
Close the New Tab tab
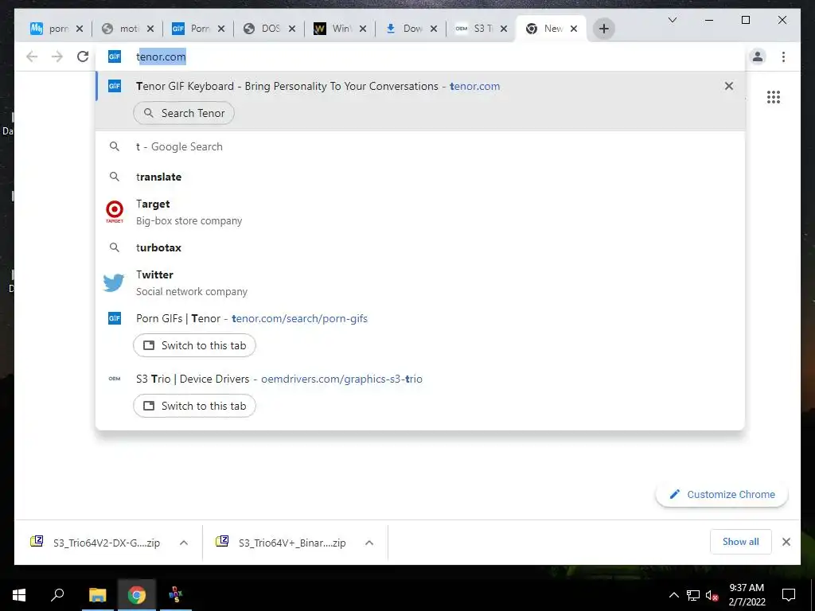[574, 29]
